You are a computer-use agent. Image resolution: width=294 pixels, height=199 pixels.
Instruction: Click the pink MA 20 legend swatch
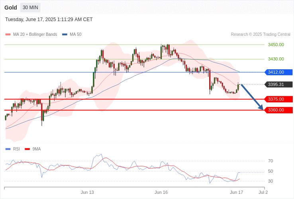tap(8, 35)
